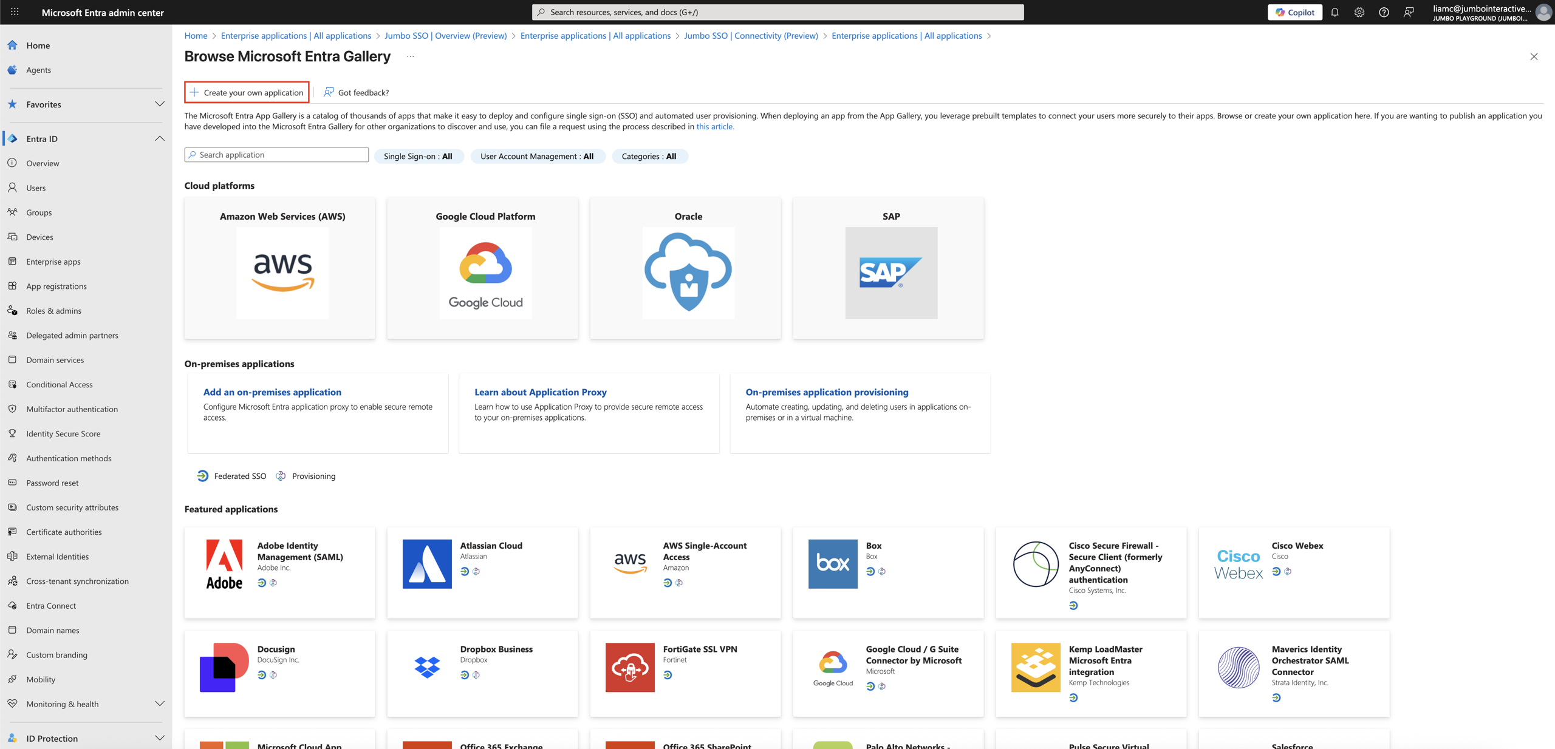The width and height of the screenshot is (1555, 749).
Task: Select the FortiGate SSL VPN logo
Action: 630,667
